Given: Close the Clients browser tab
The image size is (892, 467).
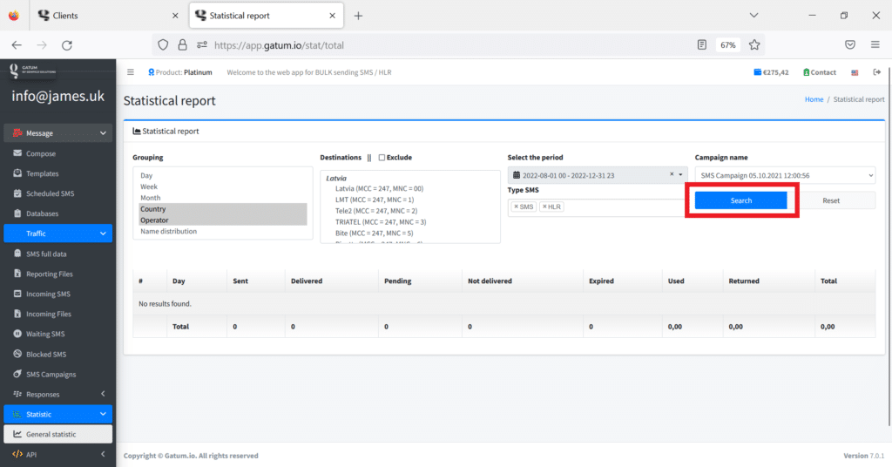Looking at the screenshot, I should [x=175, y=16].
